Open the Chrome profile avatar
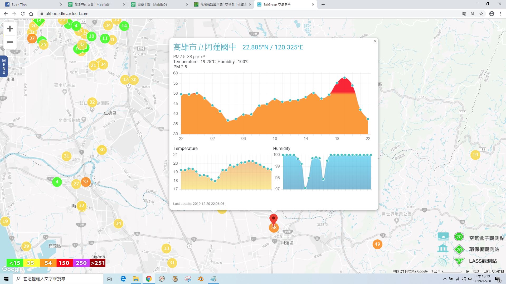This screenshot has height=284, width=506. [x=492, y=14]
